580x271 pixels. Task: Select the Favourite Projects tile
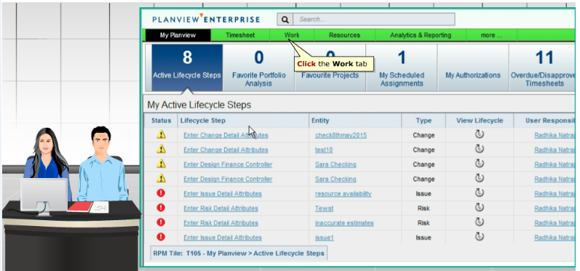pyautogui.click(x=330, y=68)
